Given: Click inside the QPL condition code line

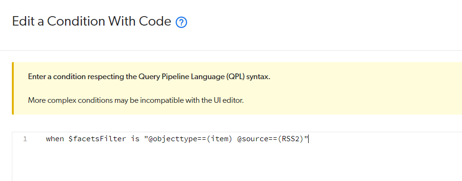Looking at the screenshot, I should pyautogui.click(x=177, y=139).
